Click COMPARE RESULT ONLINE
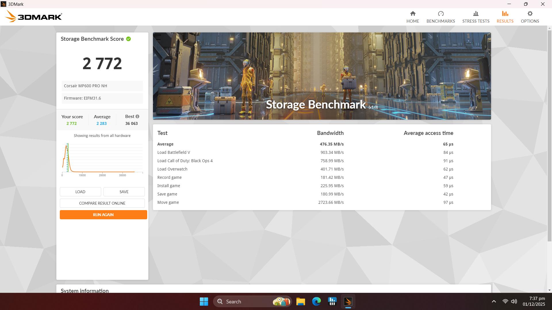 click(102, 203)
